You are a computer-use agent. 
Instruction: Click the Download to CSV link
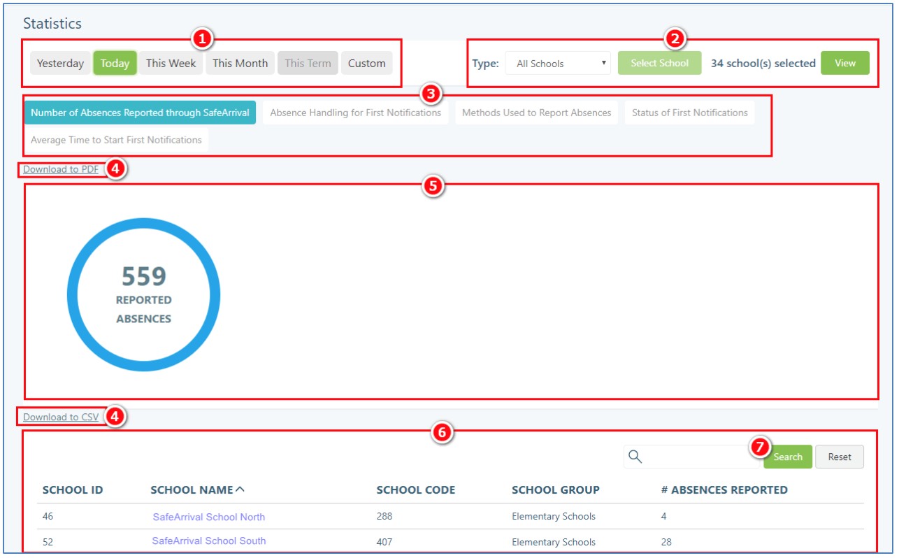point(61,417)
